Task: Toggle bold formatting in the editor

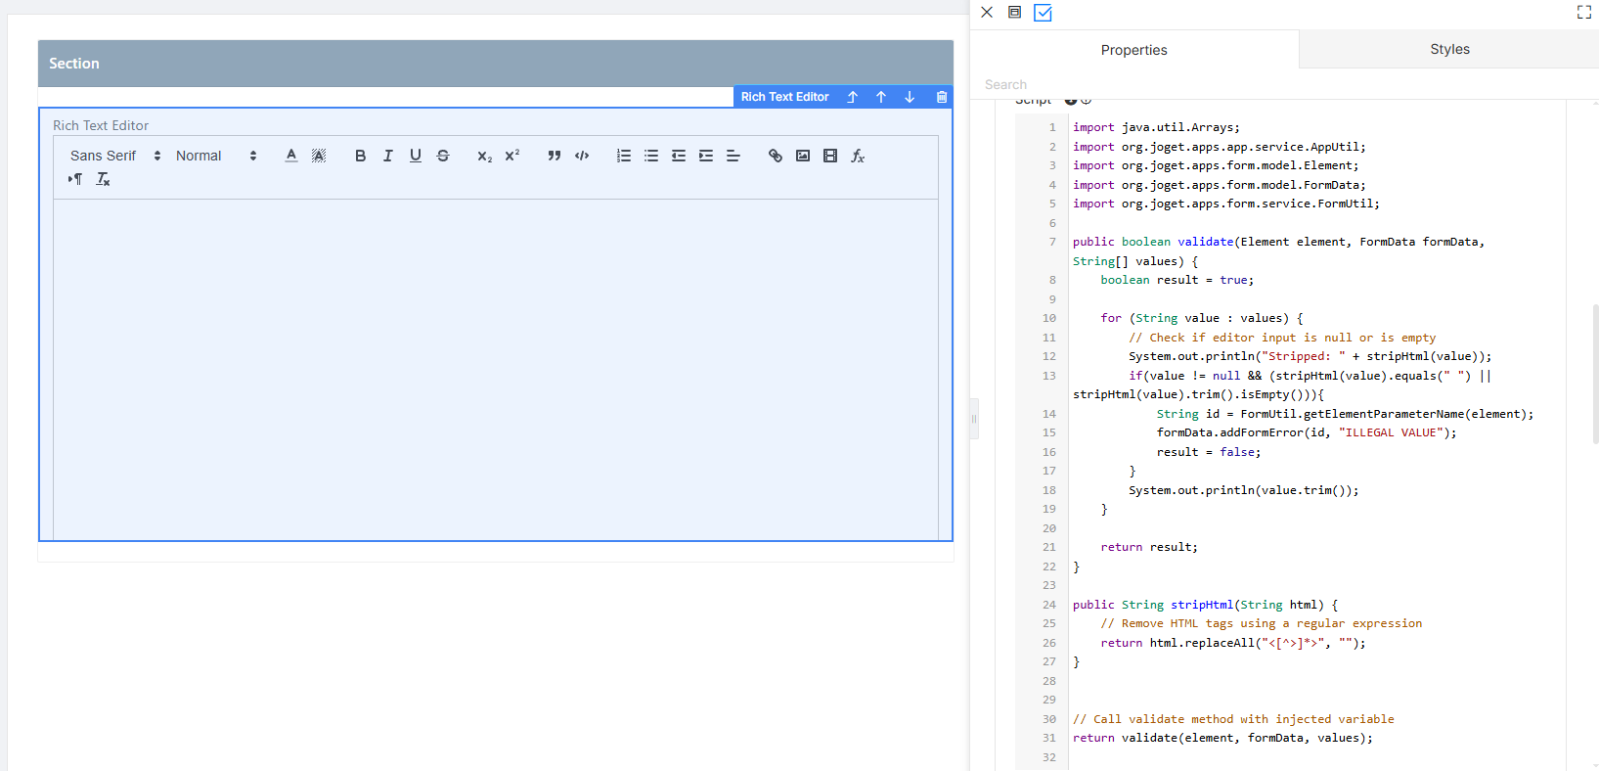Action: pos(360,156)
